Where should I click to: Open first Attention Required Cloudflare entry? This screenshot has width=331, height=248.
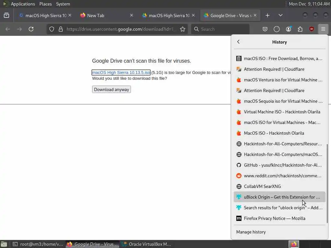[280, 69]
